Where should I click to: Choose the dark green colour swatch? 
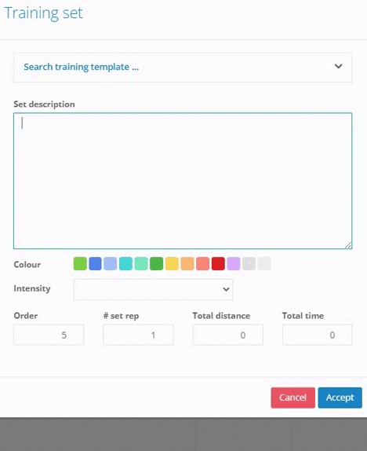[157, 264]
